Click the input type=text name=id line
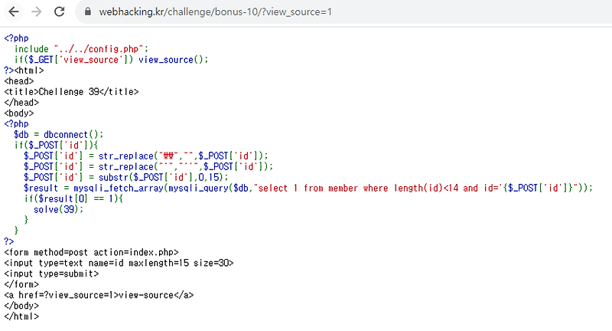This screenshot has width=612, height=331. click(119, 263)
